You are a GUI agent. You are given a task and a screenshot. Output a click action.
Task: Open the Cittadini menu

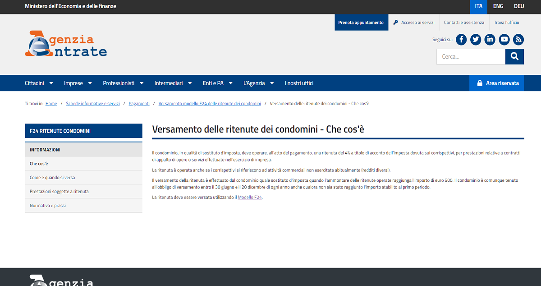[34, 83]
